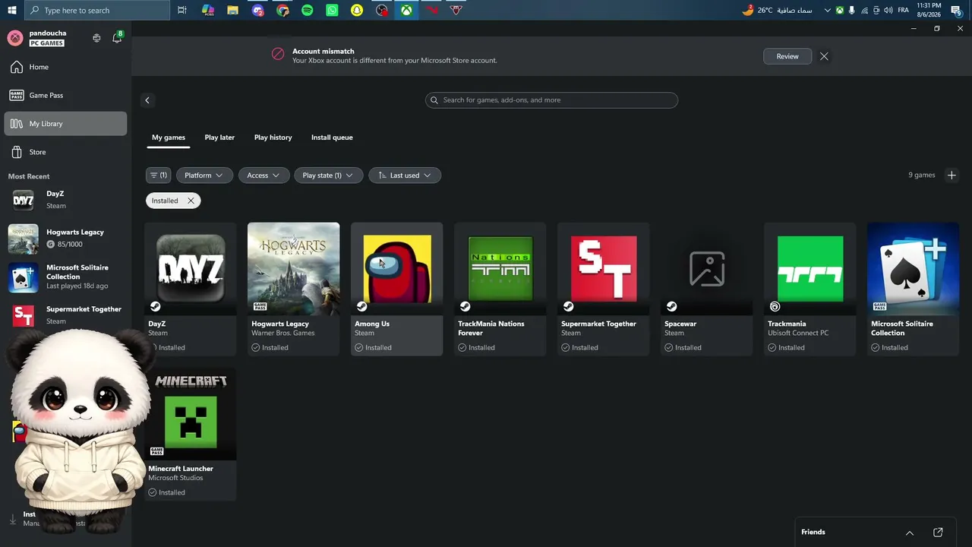Open the Play history tab
Image resolution: width=972 pixels, height=547 pixels.
click(x=273, y=138)
